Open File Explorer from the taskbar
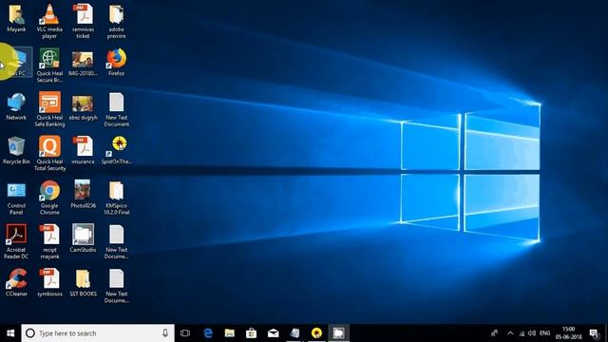This screenshot has width=608, height=342. (x=230, y=333)
